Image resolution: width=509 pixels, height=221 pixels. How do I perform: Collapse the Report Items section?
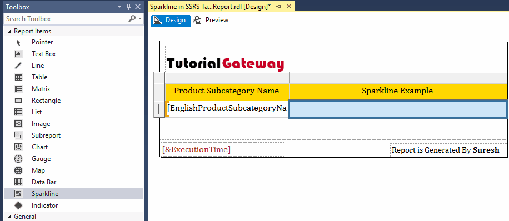9,31
